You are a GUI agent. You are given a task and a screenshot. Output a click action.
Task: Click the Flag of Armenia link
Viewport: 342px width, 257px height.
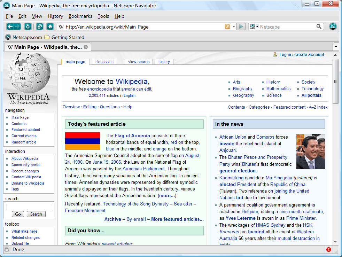pyautogui.click(x=132, y=135)
